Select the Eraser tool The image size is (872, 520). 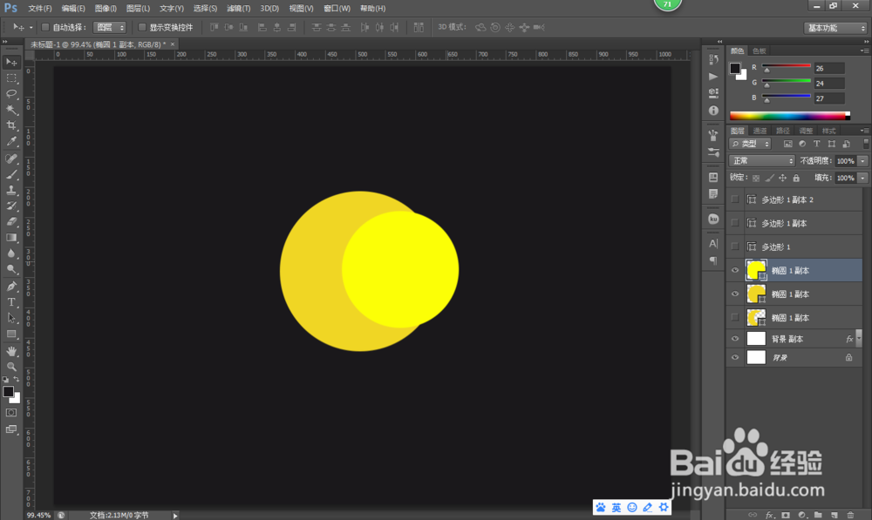pos(11,221)
